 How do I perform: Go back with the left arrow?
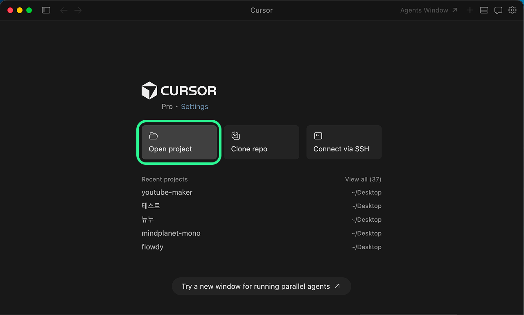(x=63, y=10)
